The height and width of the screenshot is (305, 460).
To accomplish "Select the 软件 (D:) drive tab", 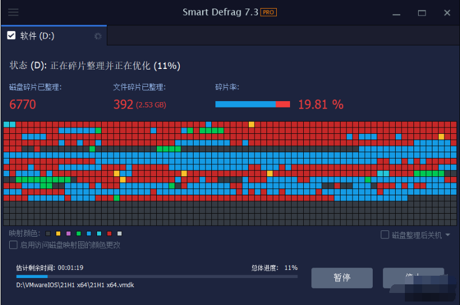I will [x=54, y=36].
